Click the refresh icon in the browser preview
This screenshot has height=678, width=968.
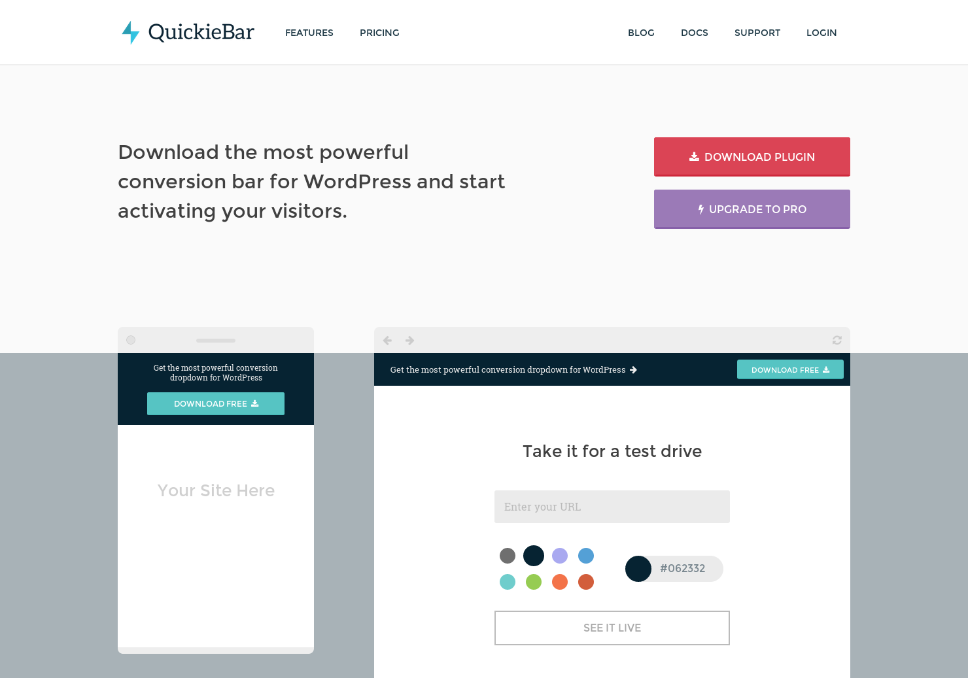tap(837, 340)
